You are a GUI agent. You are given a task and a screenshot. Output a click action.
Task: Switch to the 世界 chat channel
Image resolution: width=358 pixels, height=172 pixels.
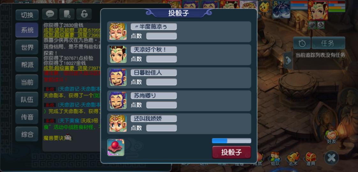click(27, 47)
